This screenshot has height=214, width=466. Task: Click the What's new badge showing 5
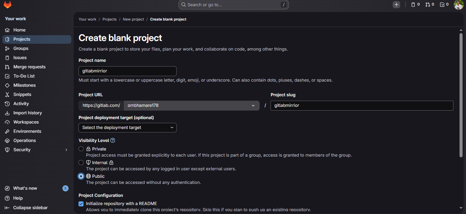[x=66, y=189]
